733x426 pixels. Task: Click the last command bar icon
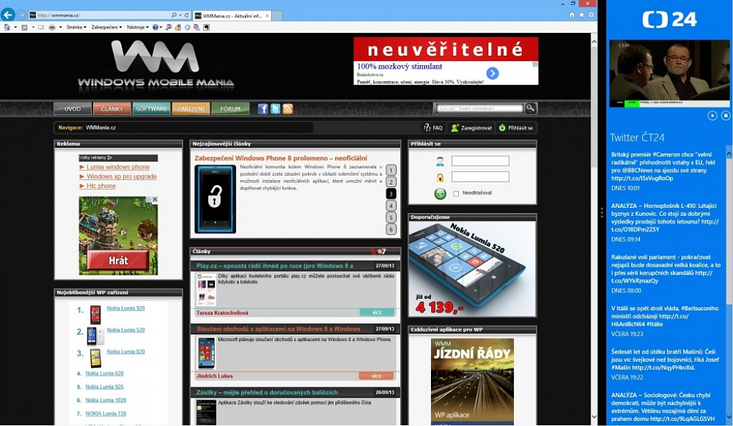point(206,27)
